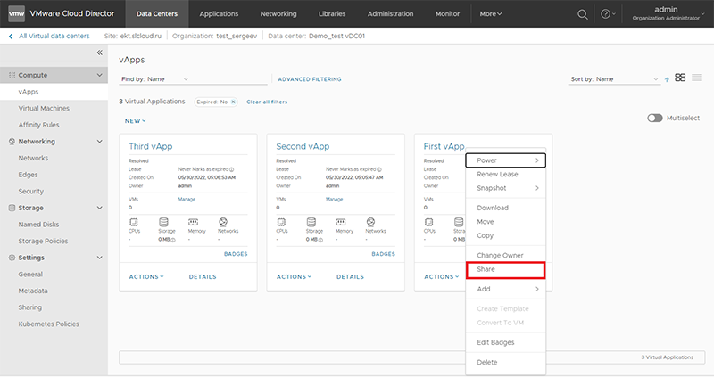The image size is (714, 377).
Task: Open ACTIONS dropdown on Third vApp
Action: (x=146, y=276)
